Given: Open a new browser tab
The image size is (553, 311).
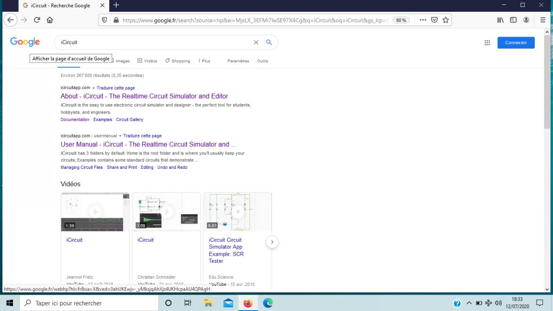Looking at the screenshot, I should (116, 5).
